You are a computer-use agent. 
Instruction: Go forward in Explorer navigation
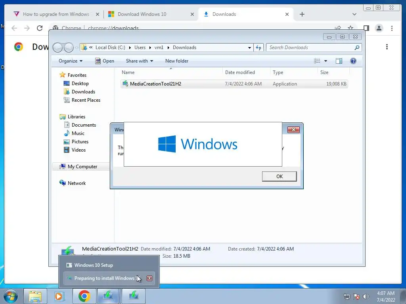click(x=69, y=47)
